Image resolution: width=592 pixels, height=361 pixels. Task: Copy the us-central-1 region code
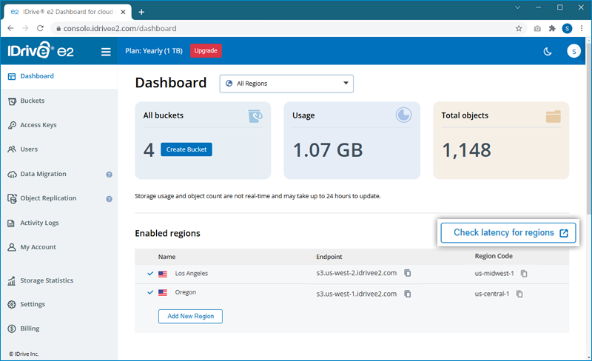point(519,294)
